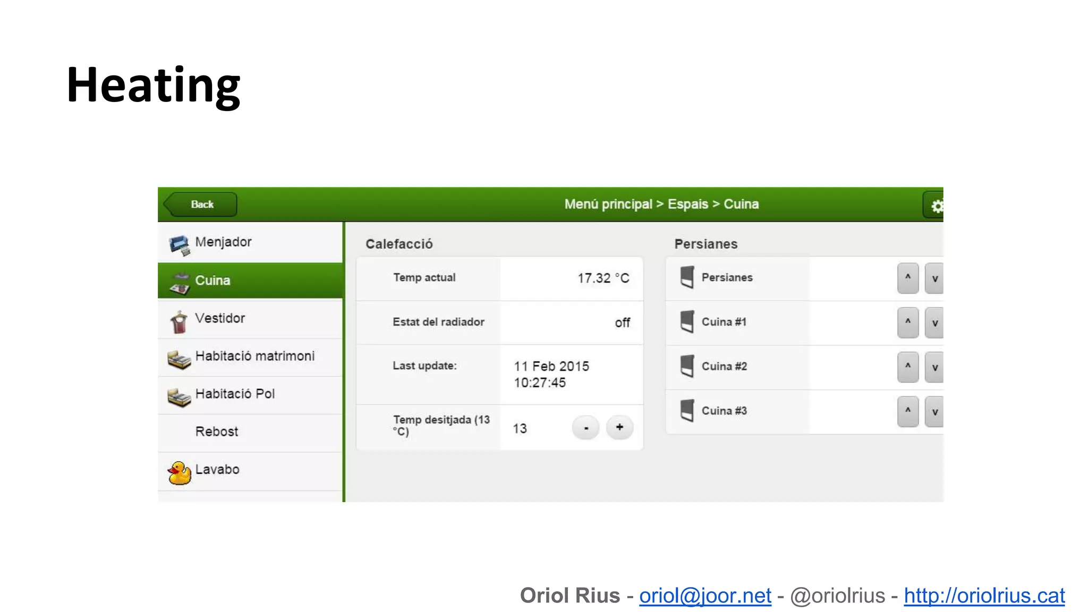The image size is (1088, 612).
Task: Click the radiator state value off
Action: point(622,322)
